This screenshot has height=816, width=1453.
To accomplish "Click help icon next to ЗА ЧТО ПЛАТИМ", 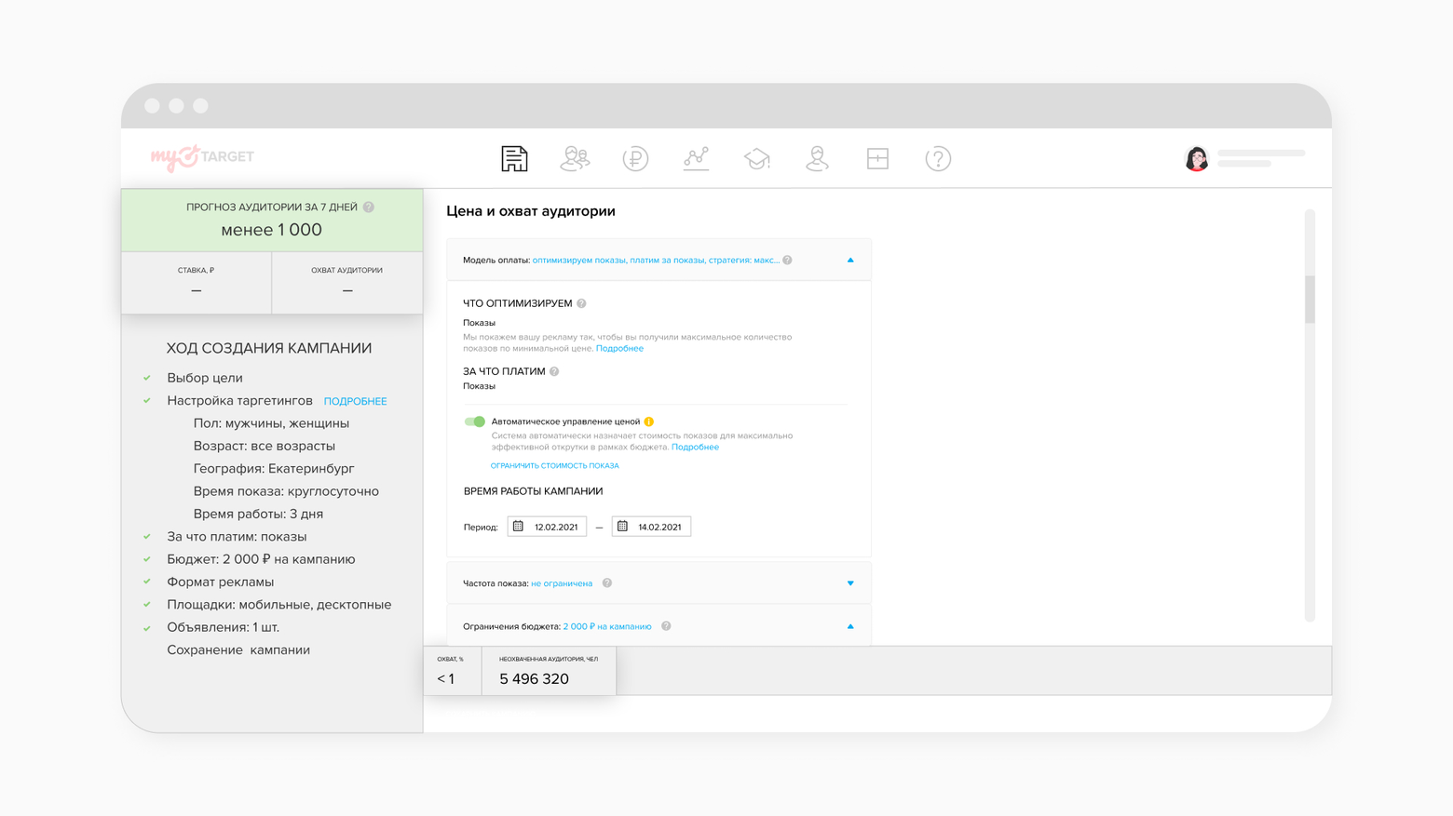I will (554, 371).
